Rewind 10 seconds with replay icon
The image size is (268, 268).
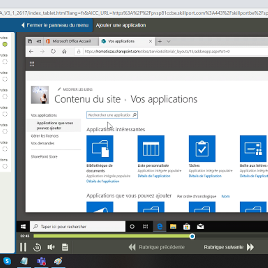pyautogui.click(x=37, y=247)
